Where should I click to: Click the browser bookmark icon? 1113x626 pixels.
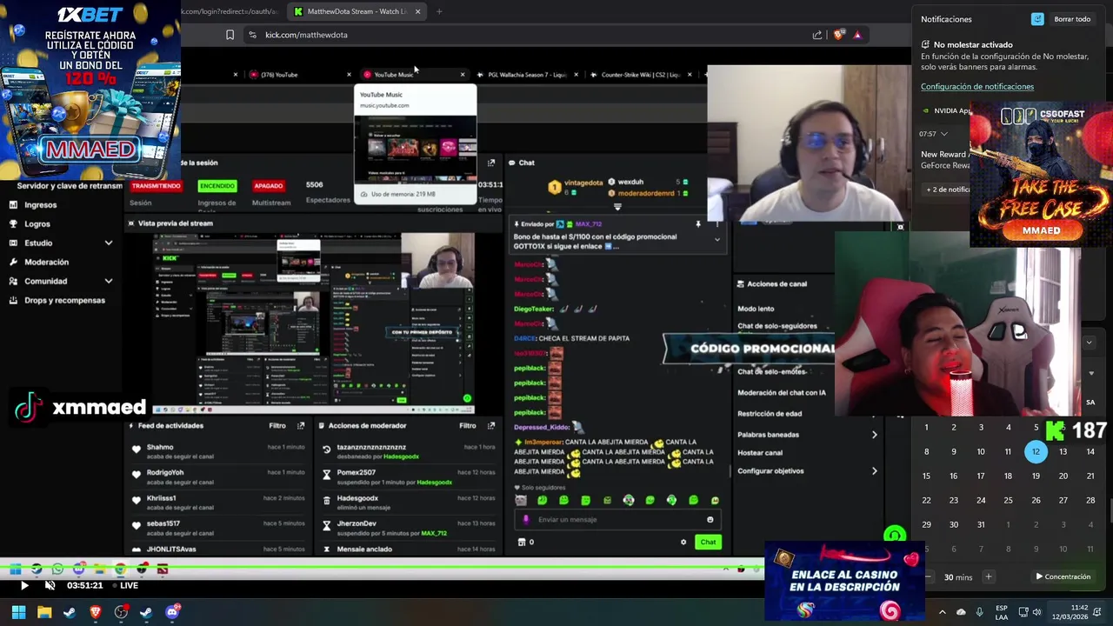230,35
